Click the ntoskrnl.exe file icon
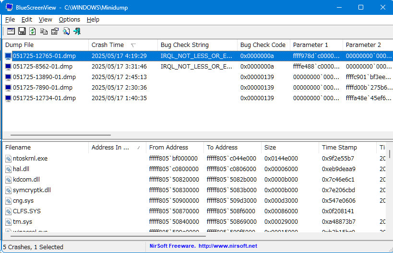This screenshot has width=393, height=253. click(x=9, y=159)
